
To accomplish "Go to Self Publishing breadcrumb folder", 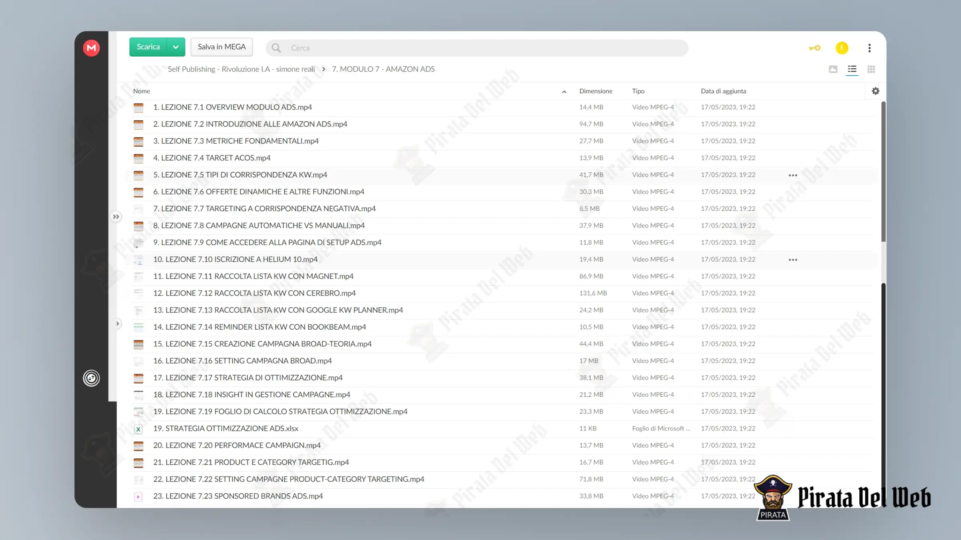I will click(241, 69).
